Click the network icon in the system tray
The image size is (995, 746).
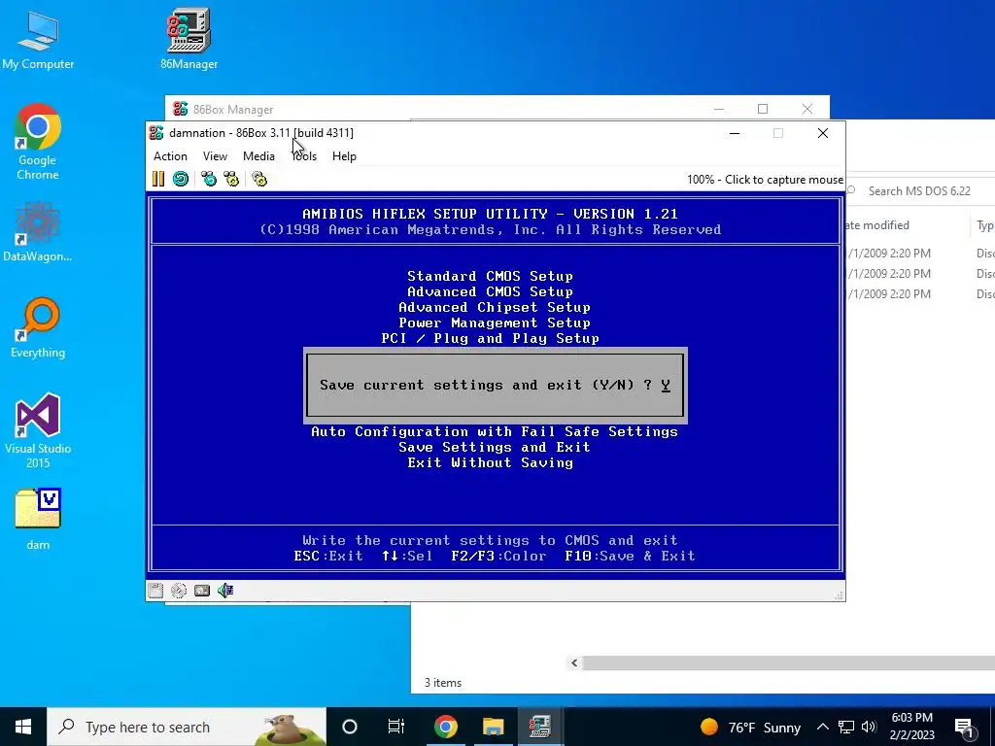click(x=846, y=727)
